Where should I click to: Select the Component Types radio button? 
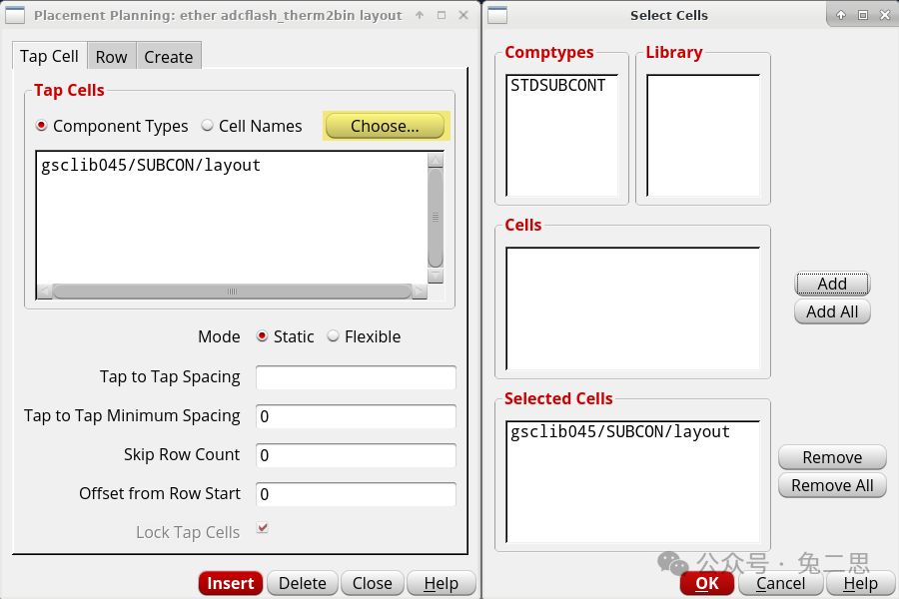[41, 126]
